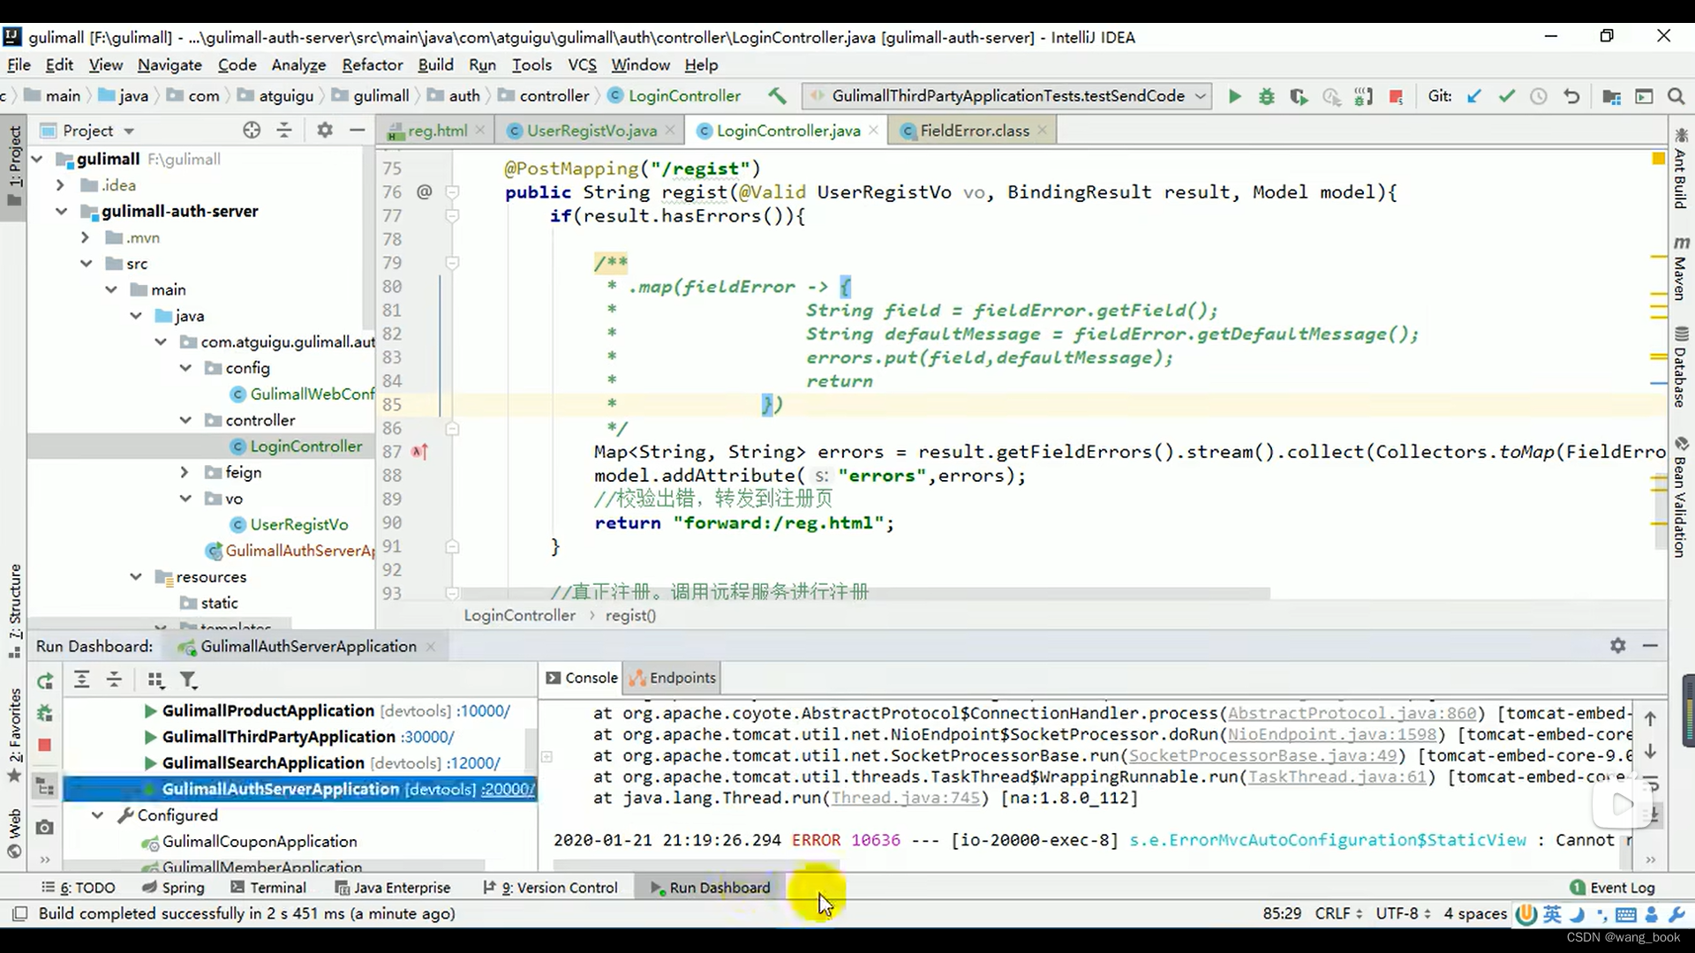Open Version Control tool window
This screenshot has width=1695, height=953.
pos(550,888)
